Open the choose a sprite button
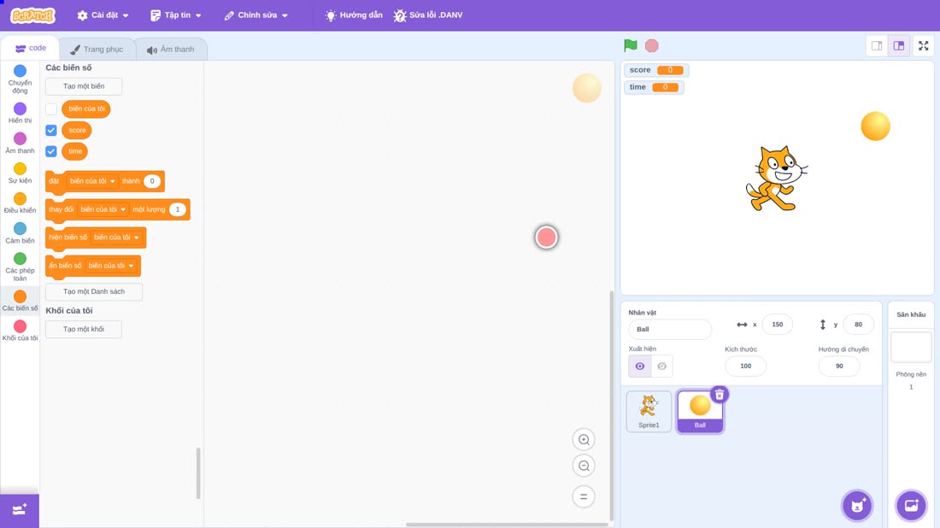 pyautogui.click(x=857, y=506)
